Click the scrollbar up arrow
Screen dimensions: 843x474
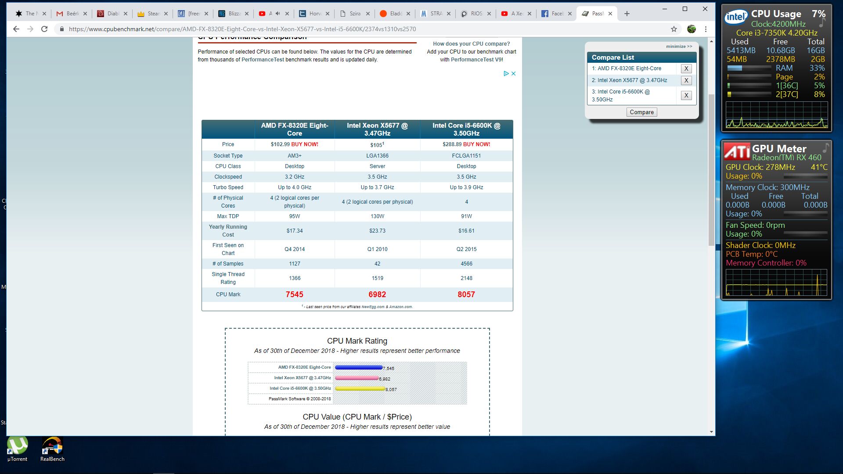[711, 41]
